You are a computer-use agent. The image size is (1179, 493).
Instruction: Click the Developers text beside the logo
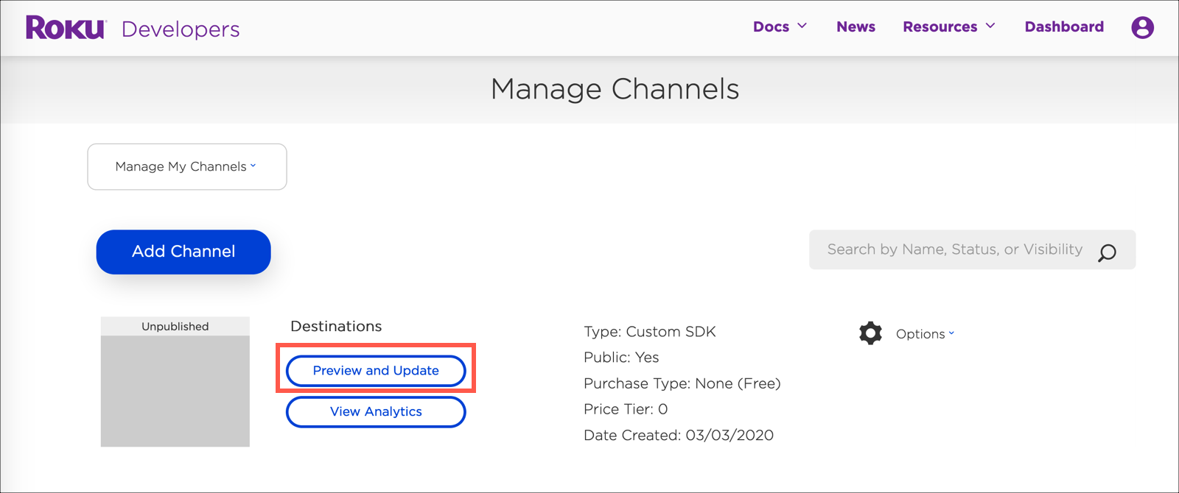pyautogui.click(x=181, y=29)
